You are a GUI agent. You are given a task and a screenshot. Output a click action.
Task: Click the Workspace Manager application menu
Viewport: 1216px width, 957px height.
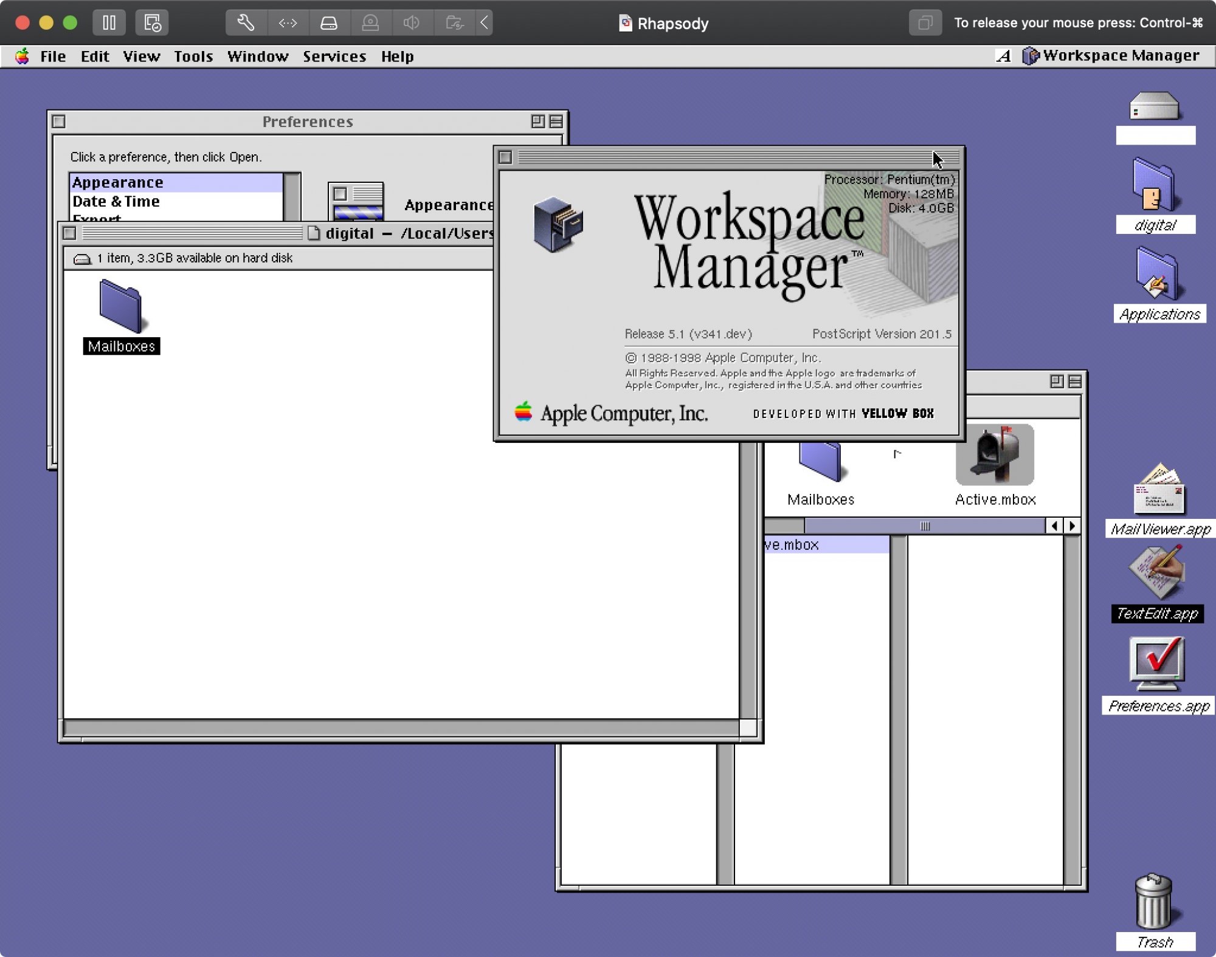1111,56
